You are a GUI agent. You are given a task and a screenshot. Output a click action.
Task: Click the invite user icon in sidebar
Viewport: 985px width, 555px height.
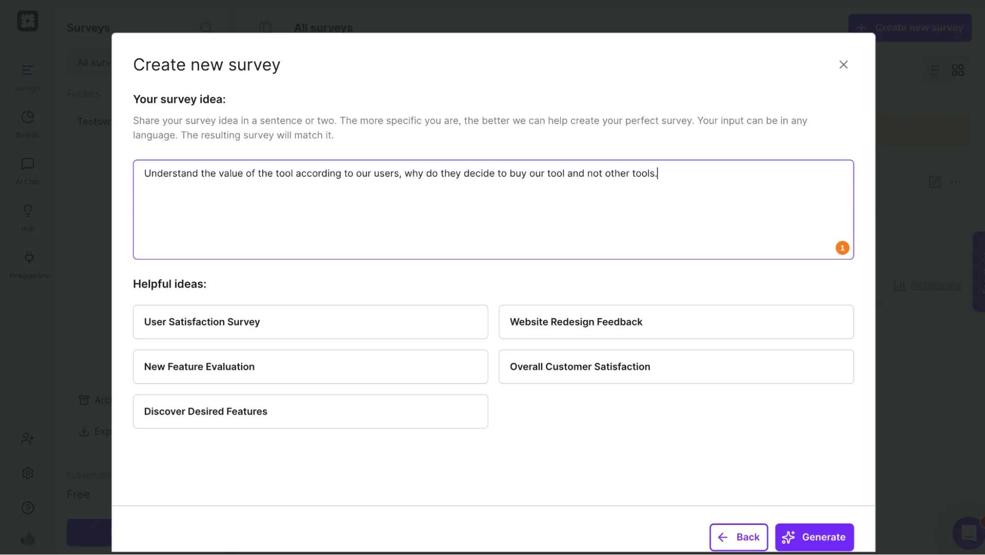pos(28,438)
